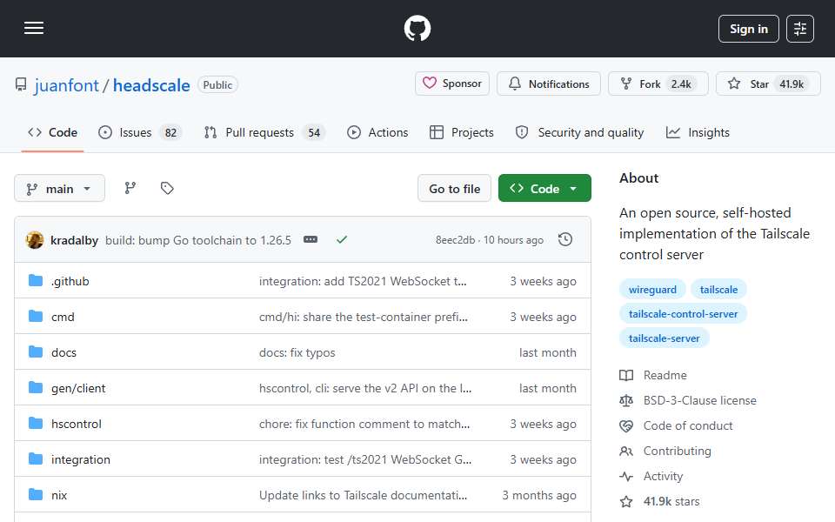Open commit 'chore: fix function comment to match...'
This screenshot has height=522, width=835.
coord(364,424)
